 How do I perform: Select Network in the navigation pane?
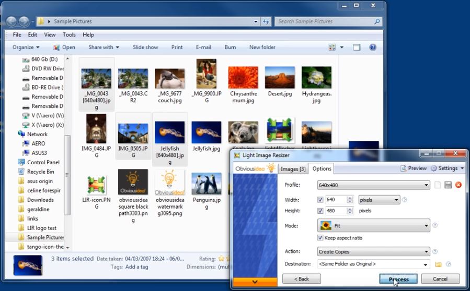click(x=32, y=134)
